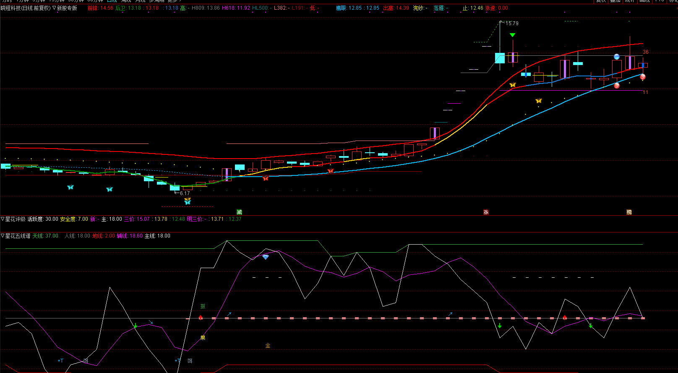Click the 鹰眼: 12.85 reading
This screenshot has width=678, height=373.
[x=349, y=8]
